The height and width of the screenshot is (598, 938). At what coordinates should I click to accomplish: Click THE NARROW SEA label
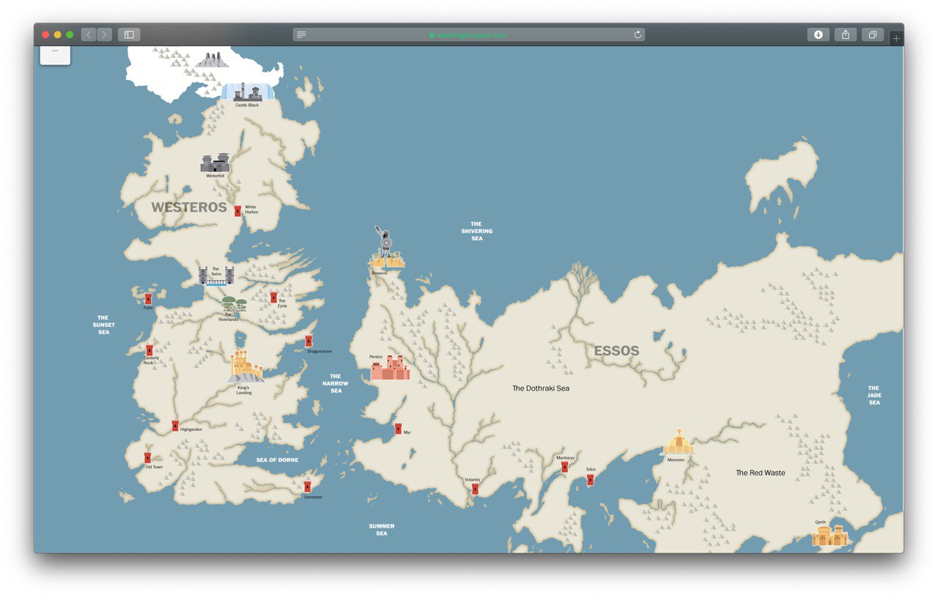336,383
